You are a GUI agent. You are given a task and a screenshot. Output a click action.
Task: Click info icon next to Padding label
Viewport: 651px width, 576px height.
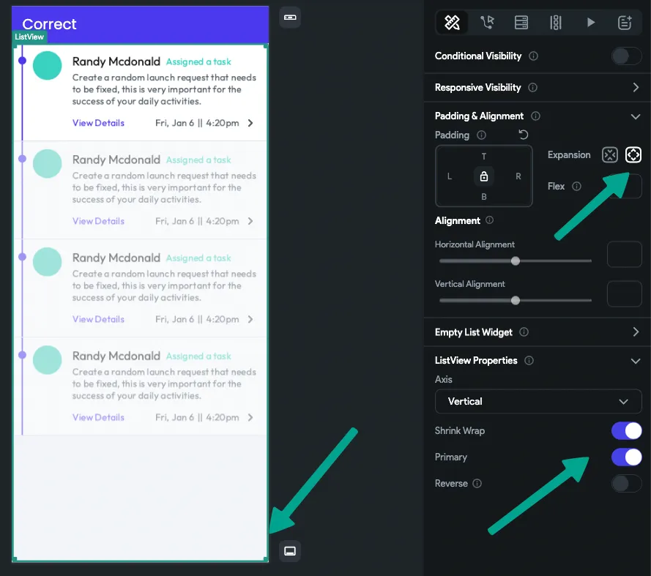(481, 135)
